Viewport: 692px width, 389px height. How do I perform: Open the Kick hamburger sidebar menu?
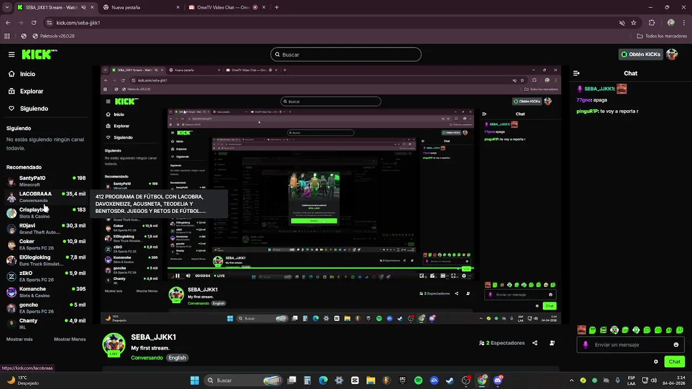[11, 55]
